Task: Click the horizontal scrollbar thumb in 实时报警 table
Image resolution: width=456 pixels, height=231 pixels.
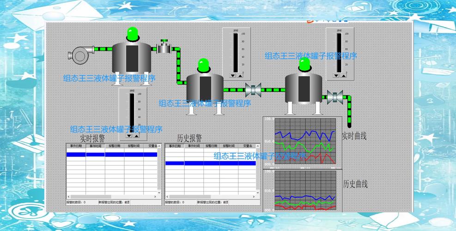Action: (x=91, y=197)
